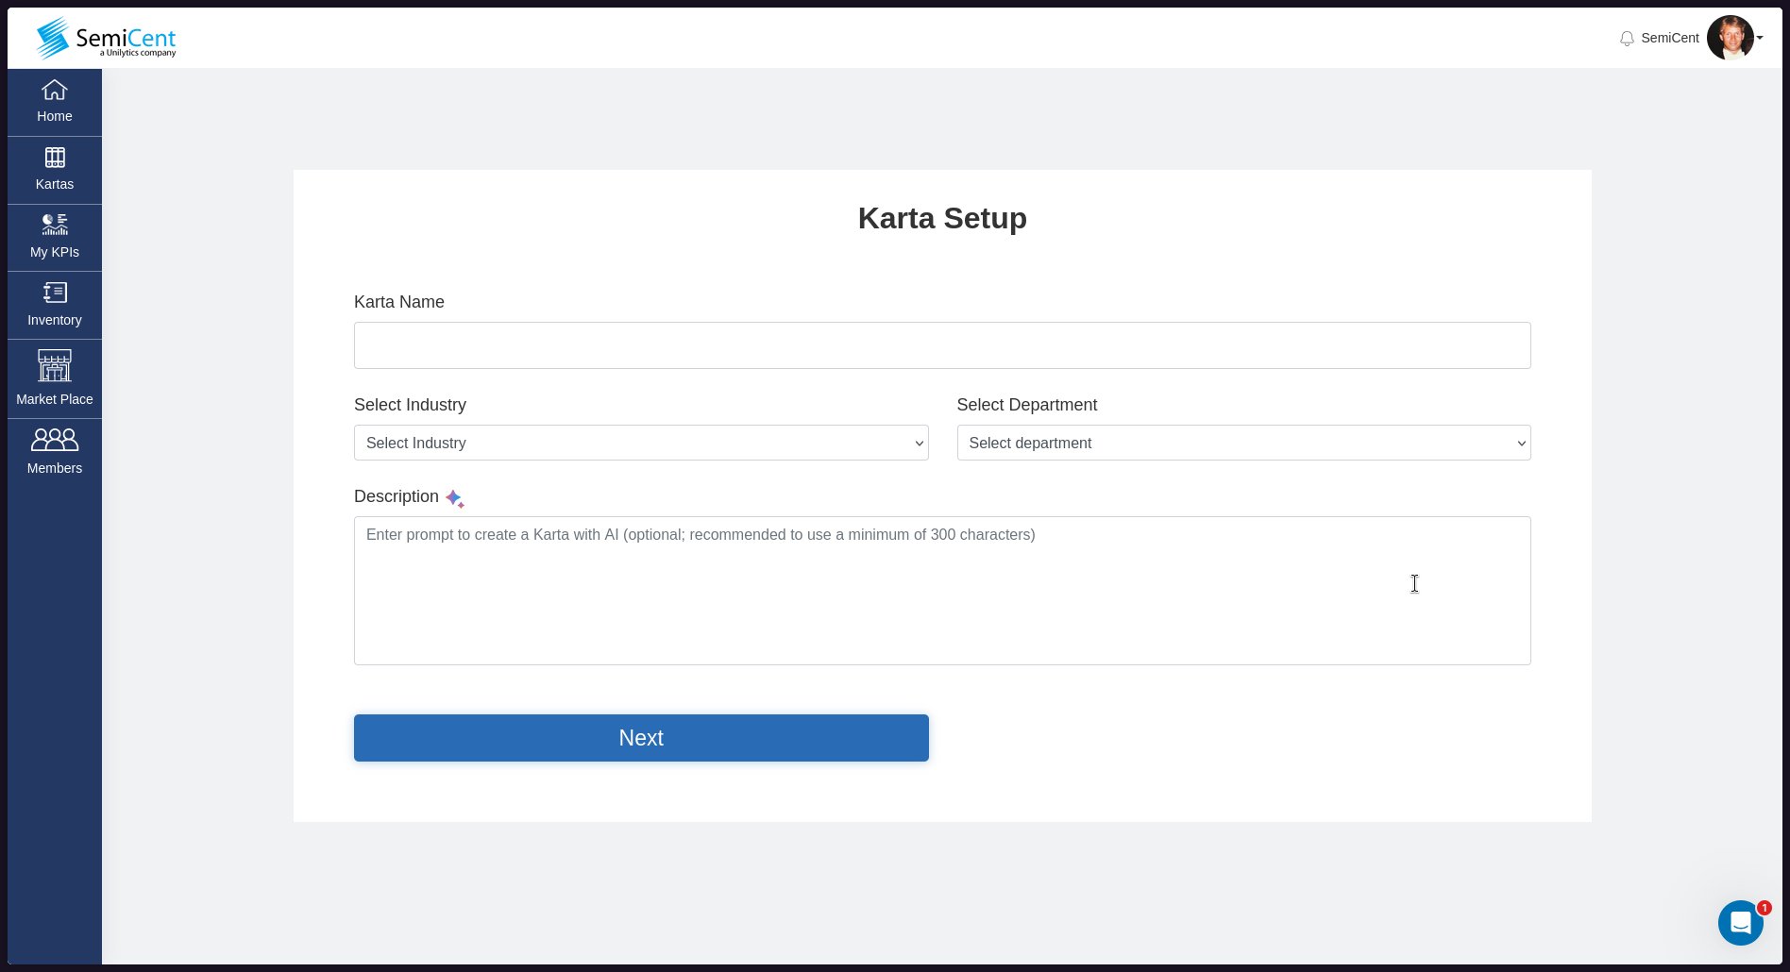Open the Market Place section
The image size is (1790, 972).
(x=54, y=377)
